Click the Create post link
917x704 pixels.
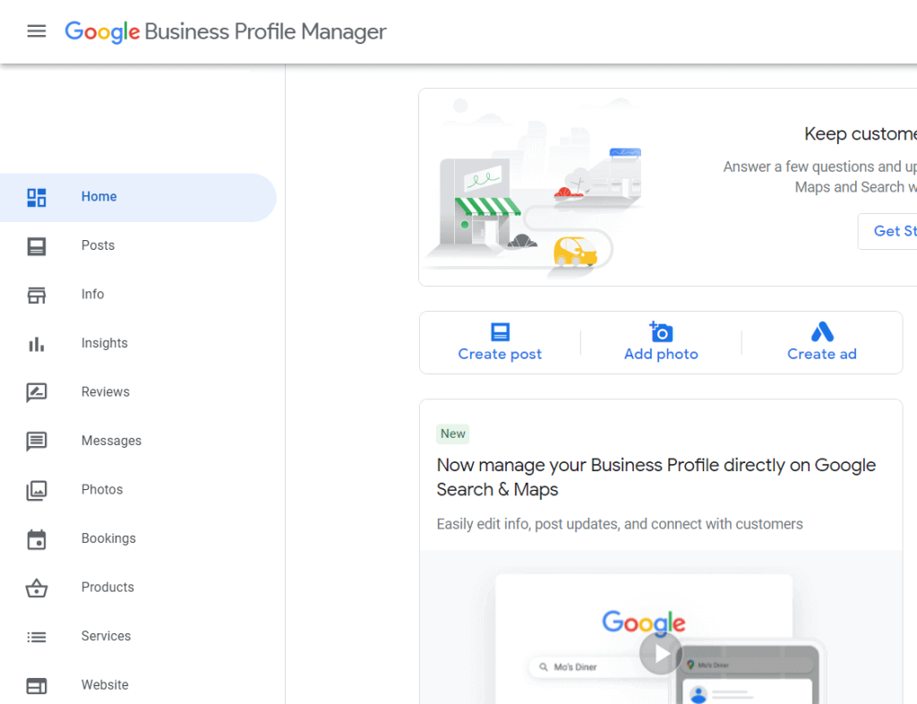click(x=500, y=355)
